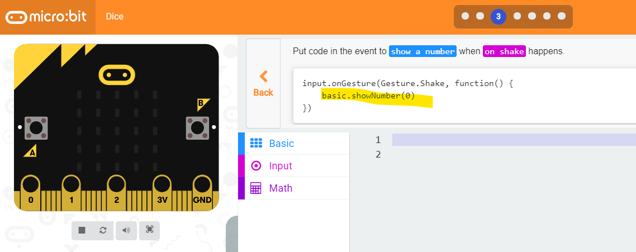Click simulator pin 2
Image resolution: width=636 pixels, height=252 pixels.
pyautogui.click(x=117, y=193)
